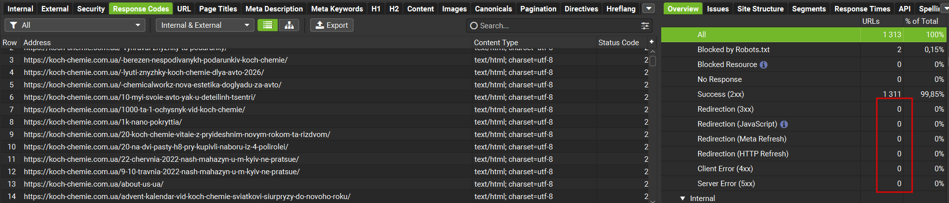Image resolution: width=949 pixels, height=203 pixels.
Task: Open the All filter dropdown
Action: click(75, 25)
